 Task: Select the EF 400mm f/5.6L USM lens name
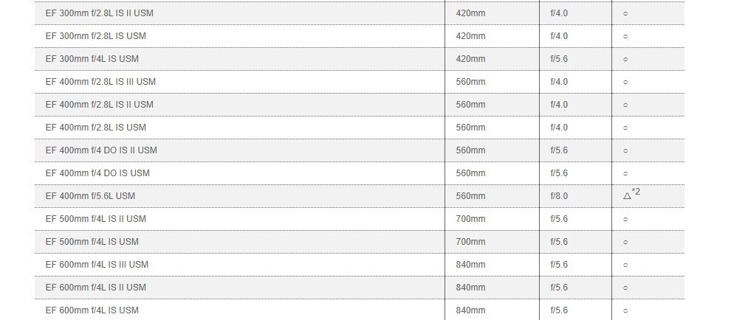coord(90,196)
